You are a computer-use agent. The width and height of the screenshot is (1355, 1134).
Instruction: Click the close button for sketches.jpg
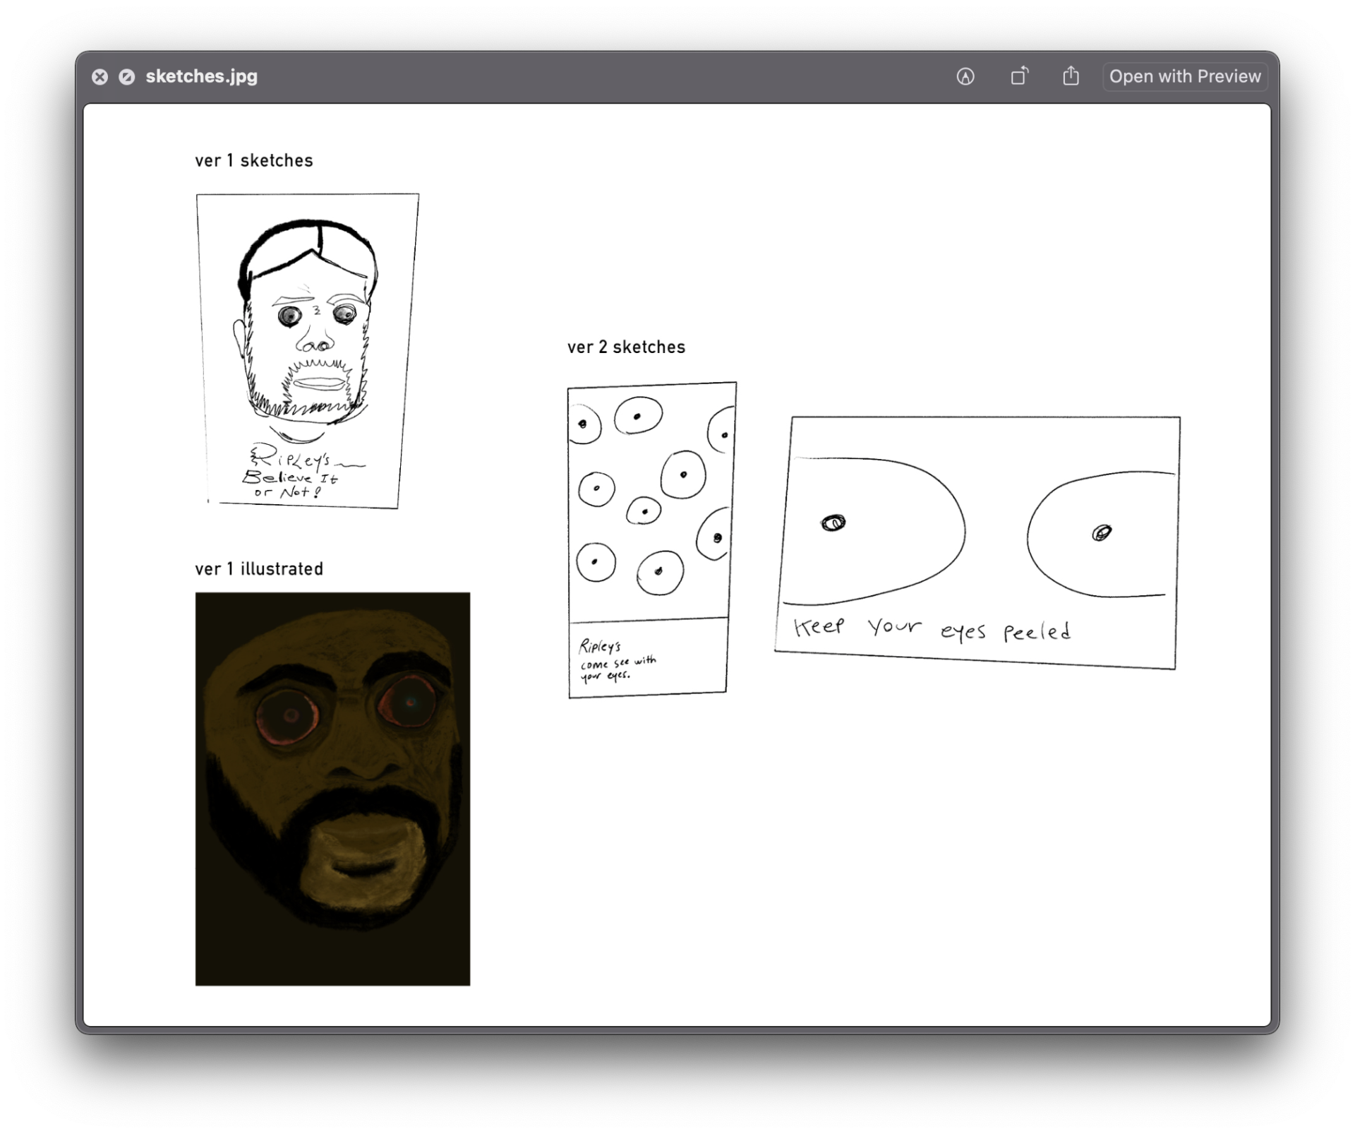[x=98, y=76]
